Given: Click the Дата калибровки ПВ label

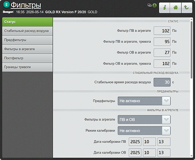Looking at the screenshot, I should [110, 142].
